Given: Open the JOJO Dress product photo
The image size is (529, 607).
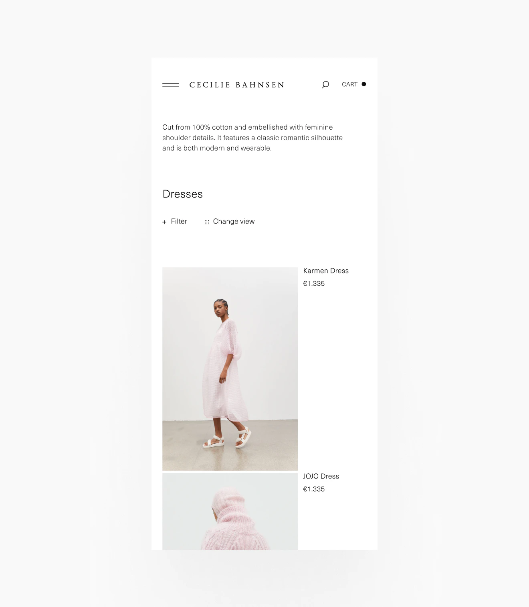Looking at the screenshot, I should [x=230, y=511].
